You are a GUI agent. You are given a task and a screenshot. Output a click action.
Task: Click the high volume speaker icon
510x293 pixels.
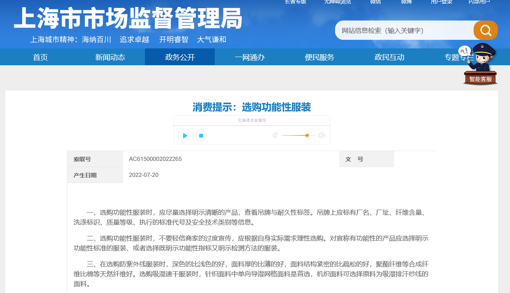point(322,135)
